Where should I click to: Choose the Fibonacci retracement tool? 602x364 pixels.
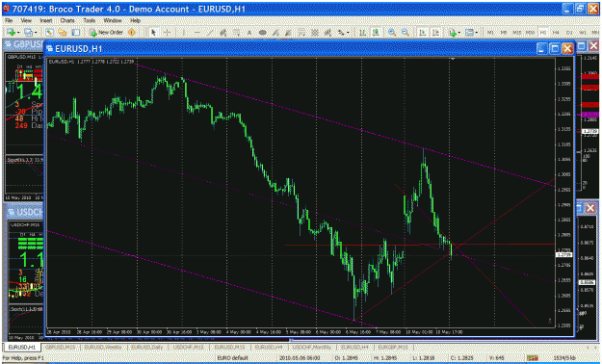[x=236, y=33]
